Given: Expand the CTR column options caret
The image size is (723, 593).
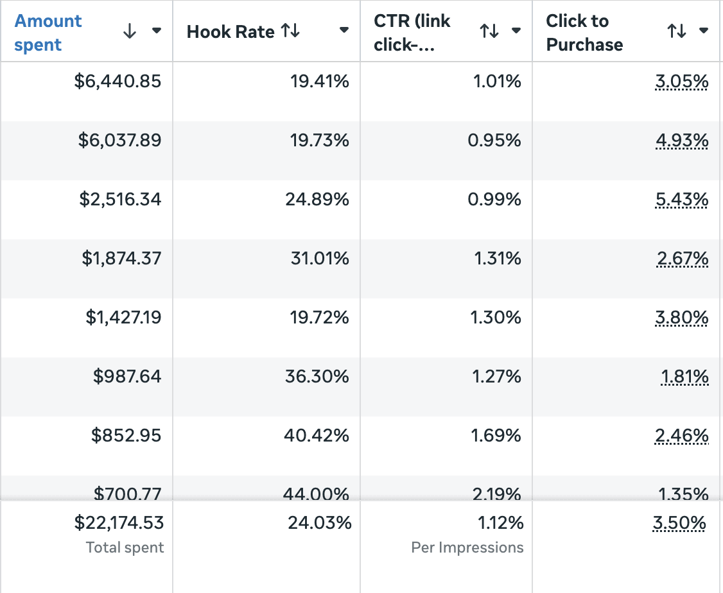Looking at the screenshot, I should coord(516,31).
